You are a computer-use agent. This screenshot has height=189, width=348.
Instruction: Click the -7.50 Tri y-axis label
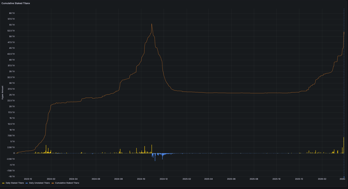[11, 170]
